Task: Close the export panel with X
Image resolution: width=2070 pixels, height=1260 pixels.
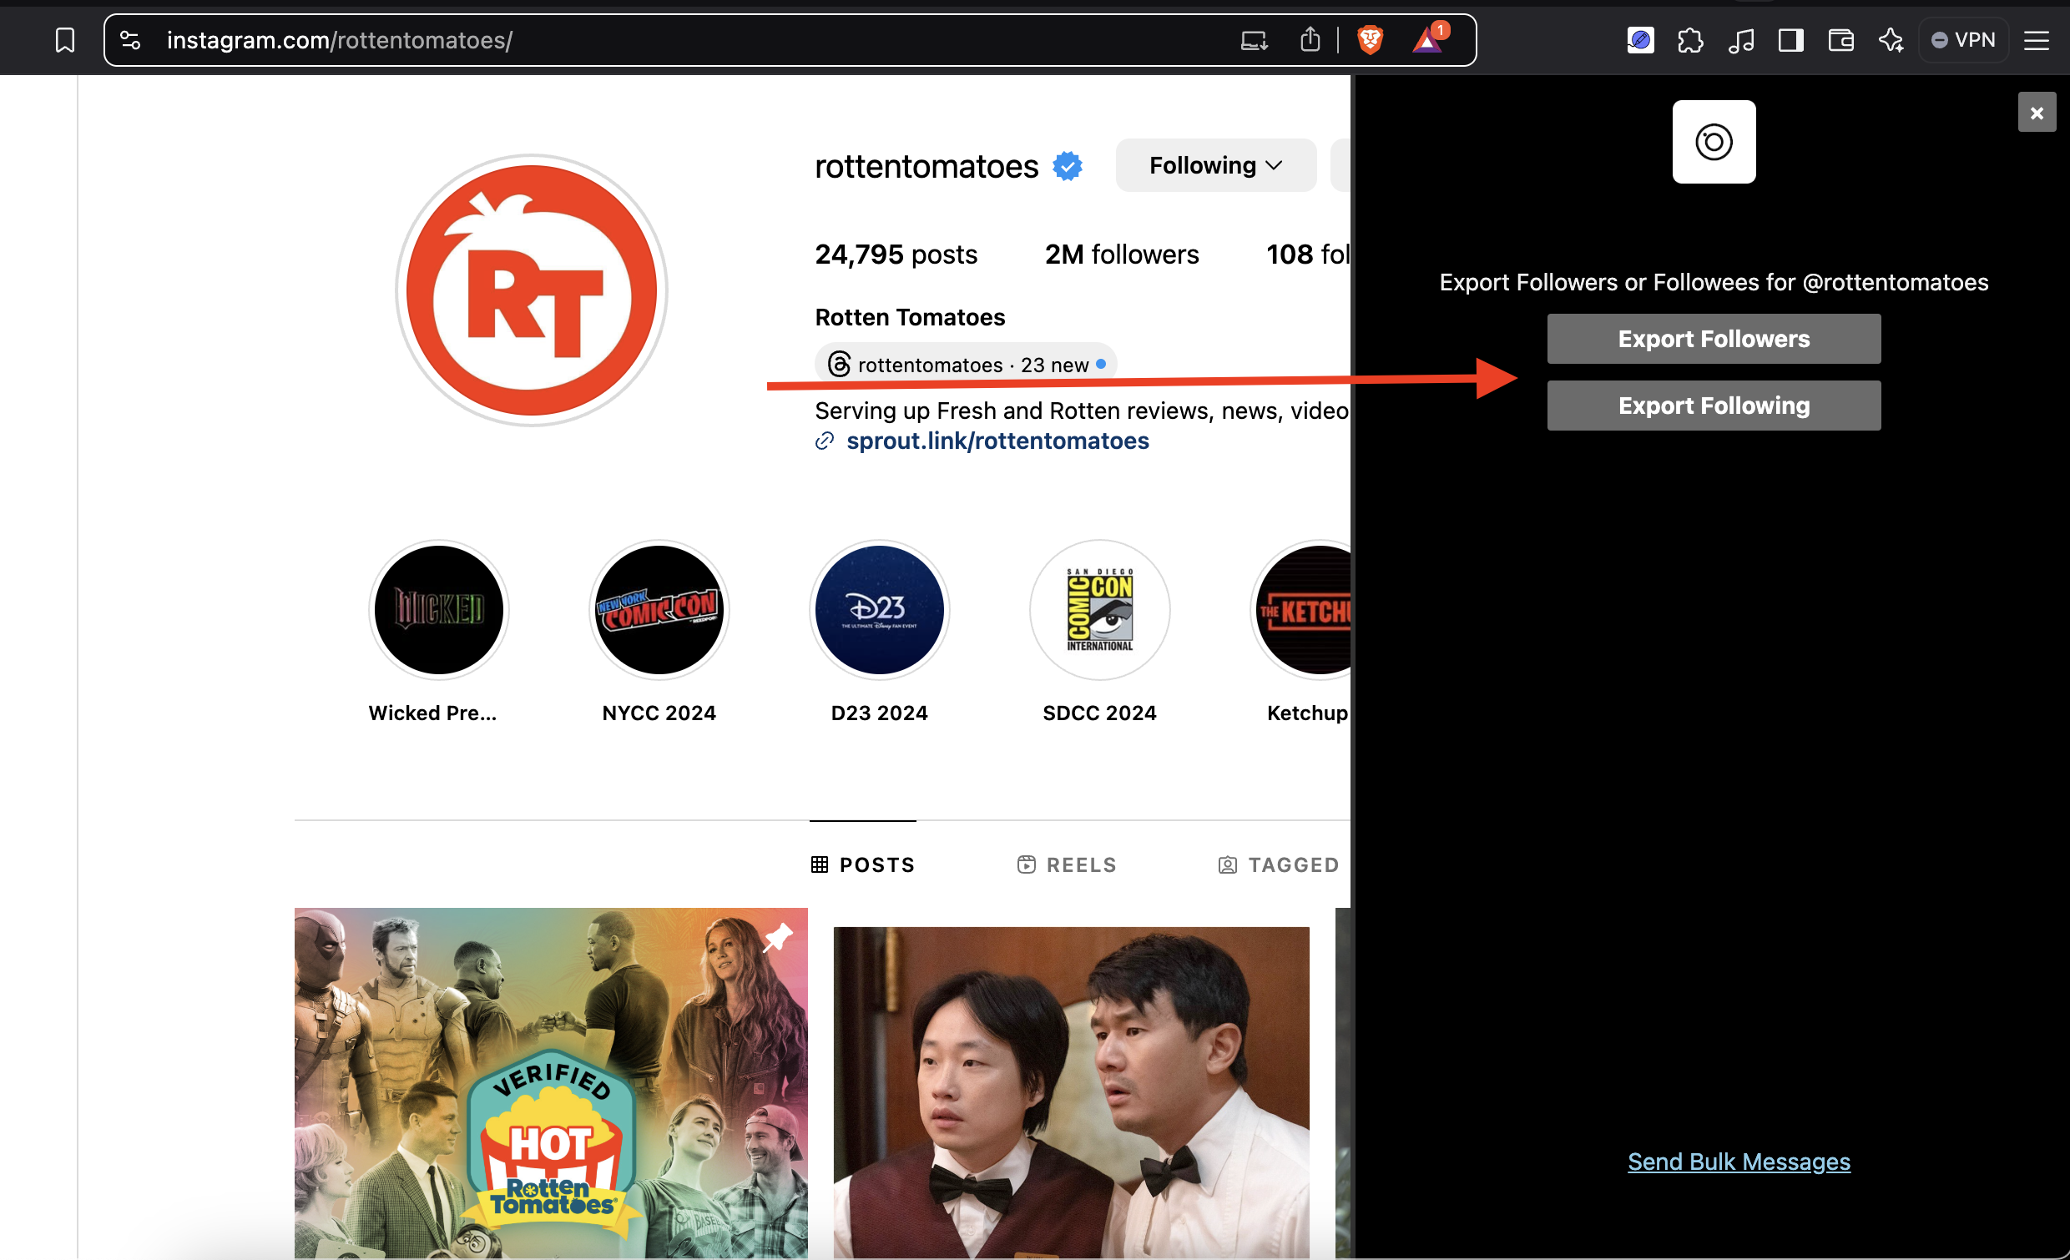Action: [x=2037, y=113]
